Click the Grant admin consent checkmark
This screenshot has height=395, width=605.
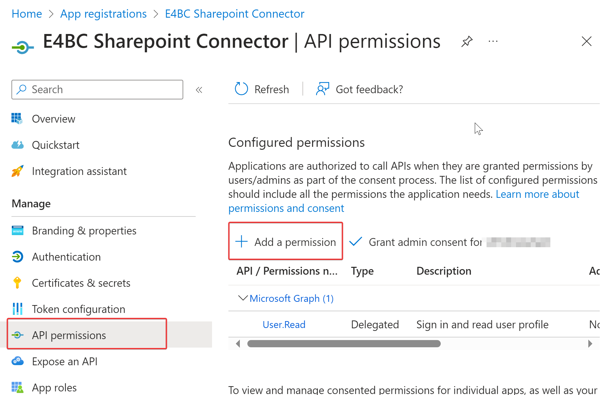(x=356, y=242)
